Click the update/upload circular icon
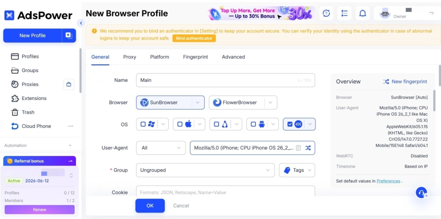 (326, 13)
